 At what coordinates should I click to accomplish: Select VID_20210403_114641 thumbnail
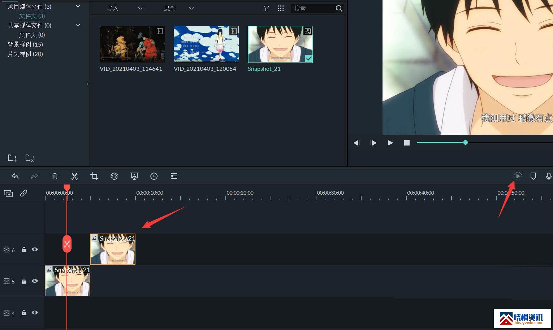click(x=132, y=44)
